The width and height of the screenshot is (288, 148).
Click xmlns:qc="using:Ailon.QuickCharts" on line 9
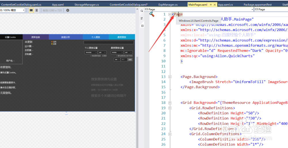[217, 56]
